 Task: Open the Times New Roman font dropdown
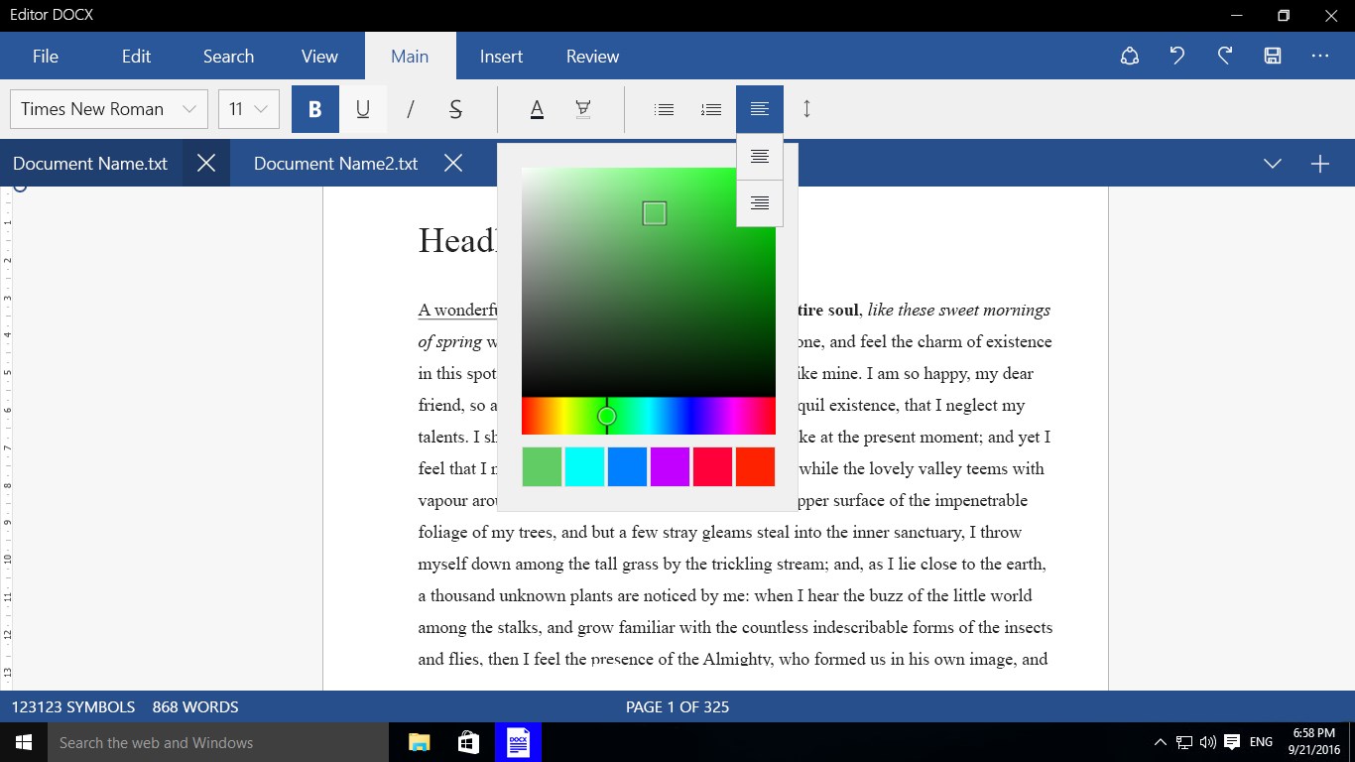tap(109, 109)
